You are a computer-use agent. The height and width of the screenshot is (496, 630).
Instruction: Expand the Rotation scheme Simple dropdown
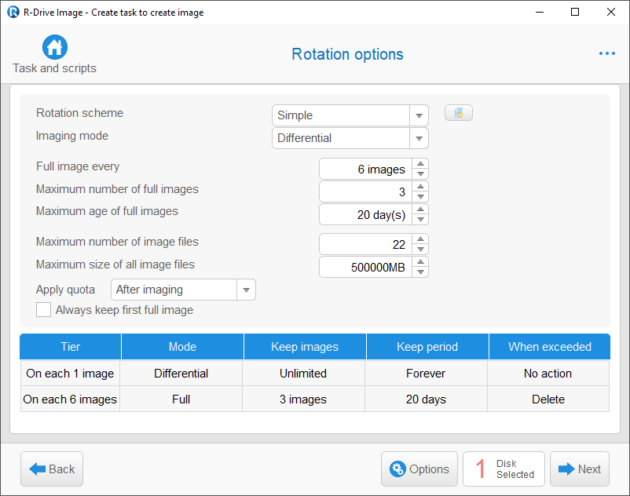350,115
